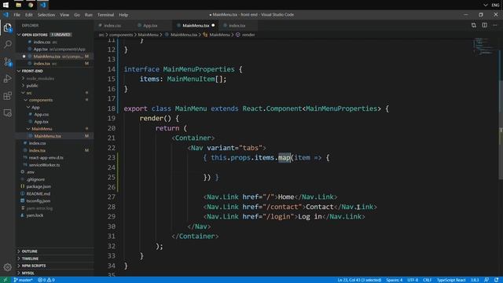The height and width of the screenshot is (283, 503).
Task: Open the Source Control view
Action: [x=8, y=61]
